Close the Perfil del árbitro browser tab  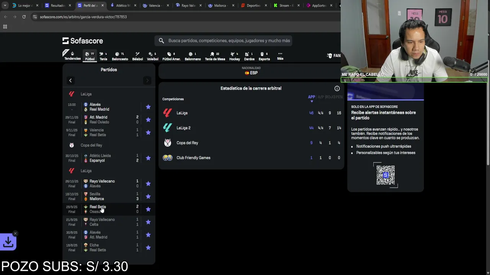[x=102, y=5]
